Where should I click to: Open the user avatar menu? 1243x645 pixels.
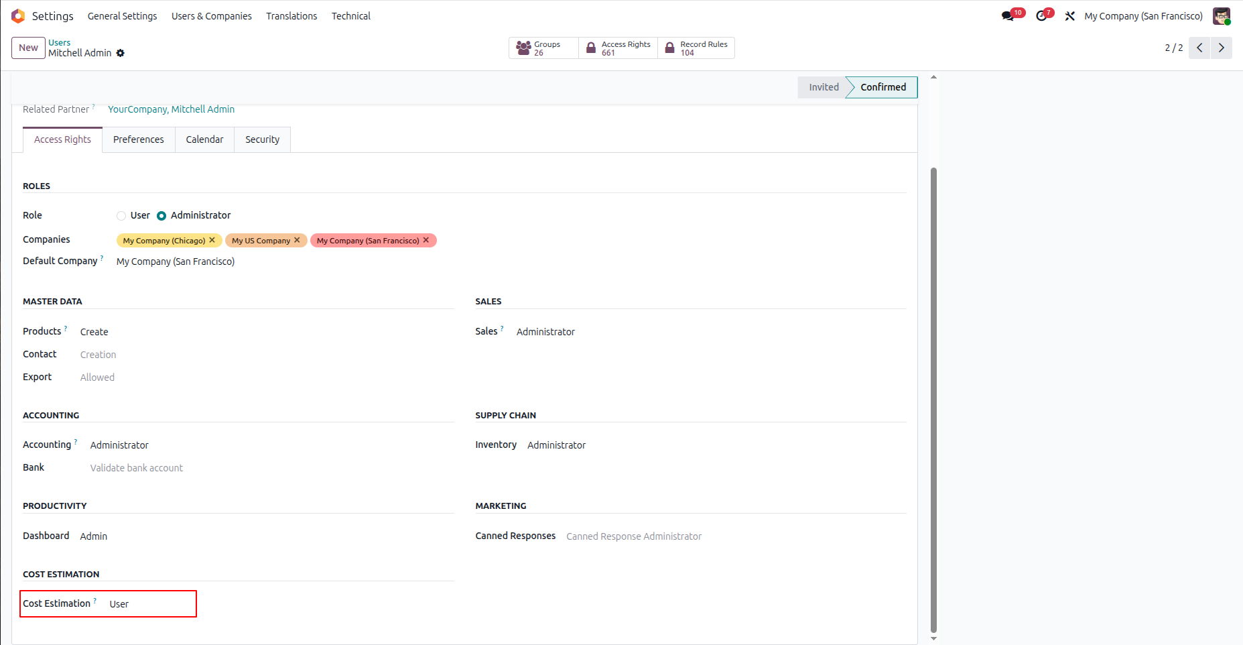click(1222, 16)
